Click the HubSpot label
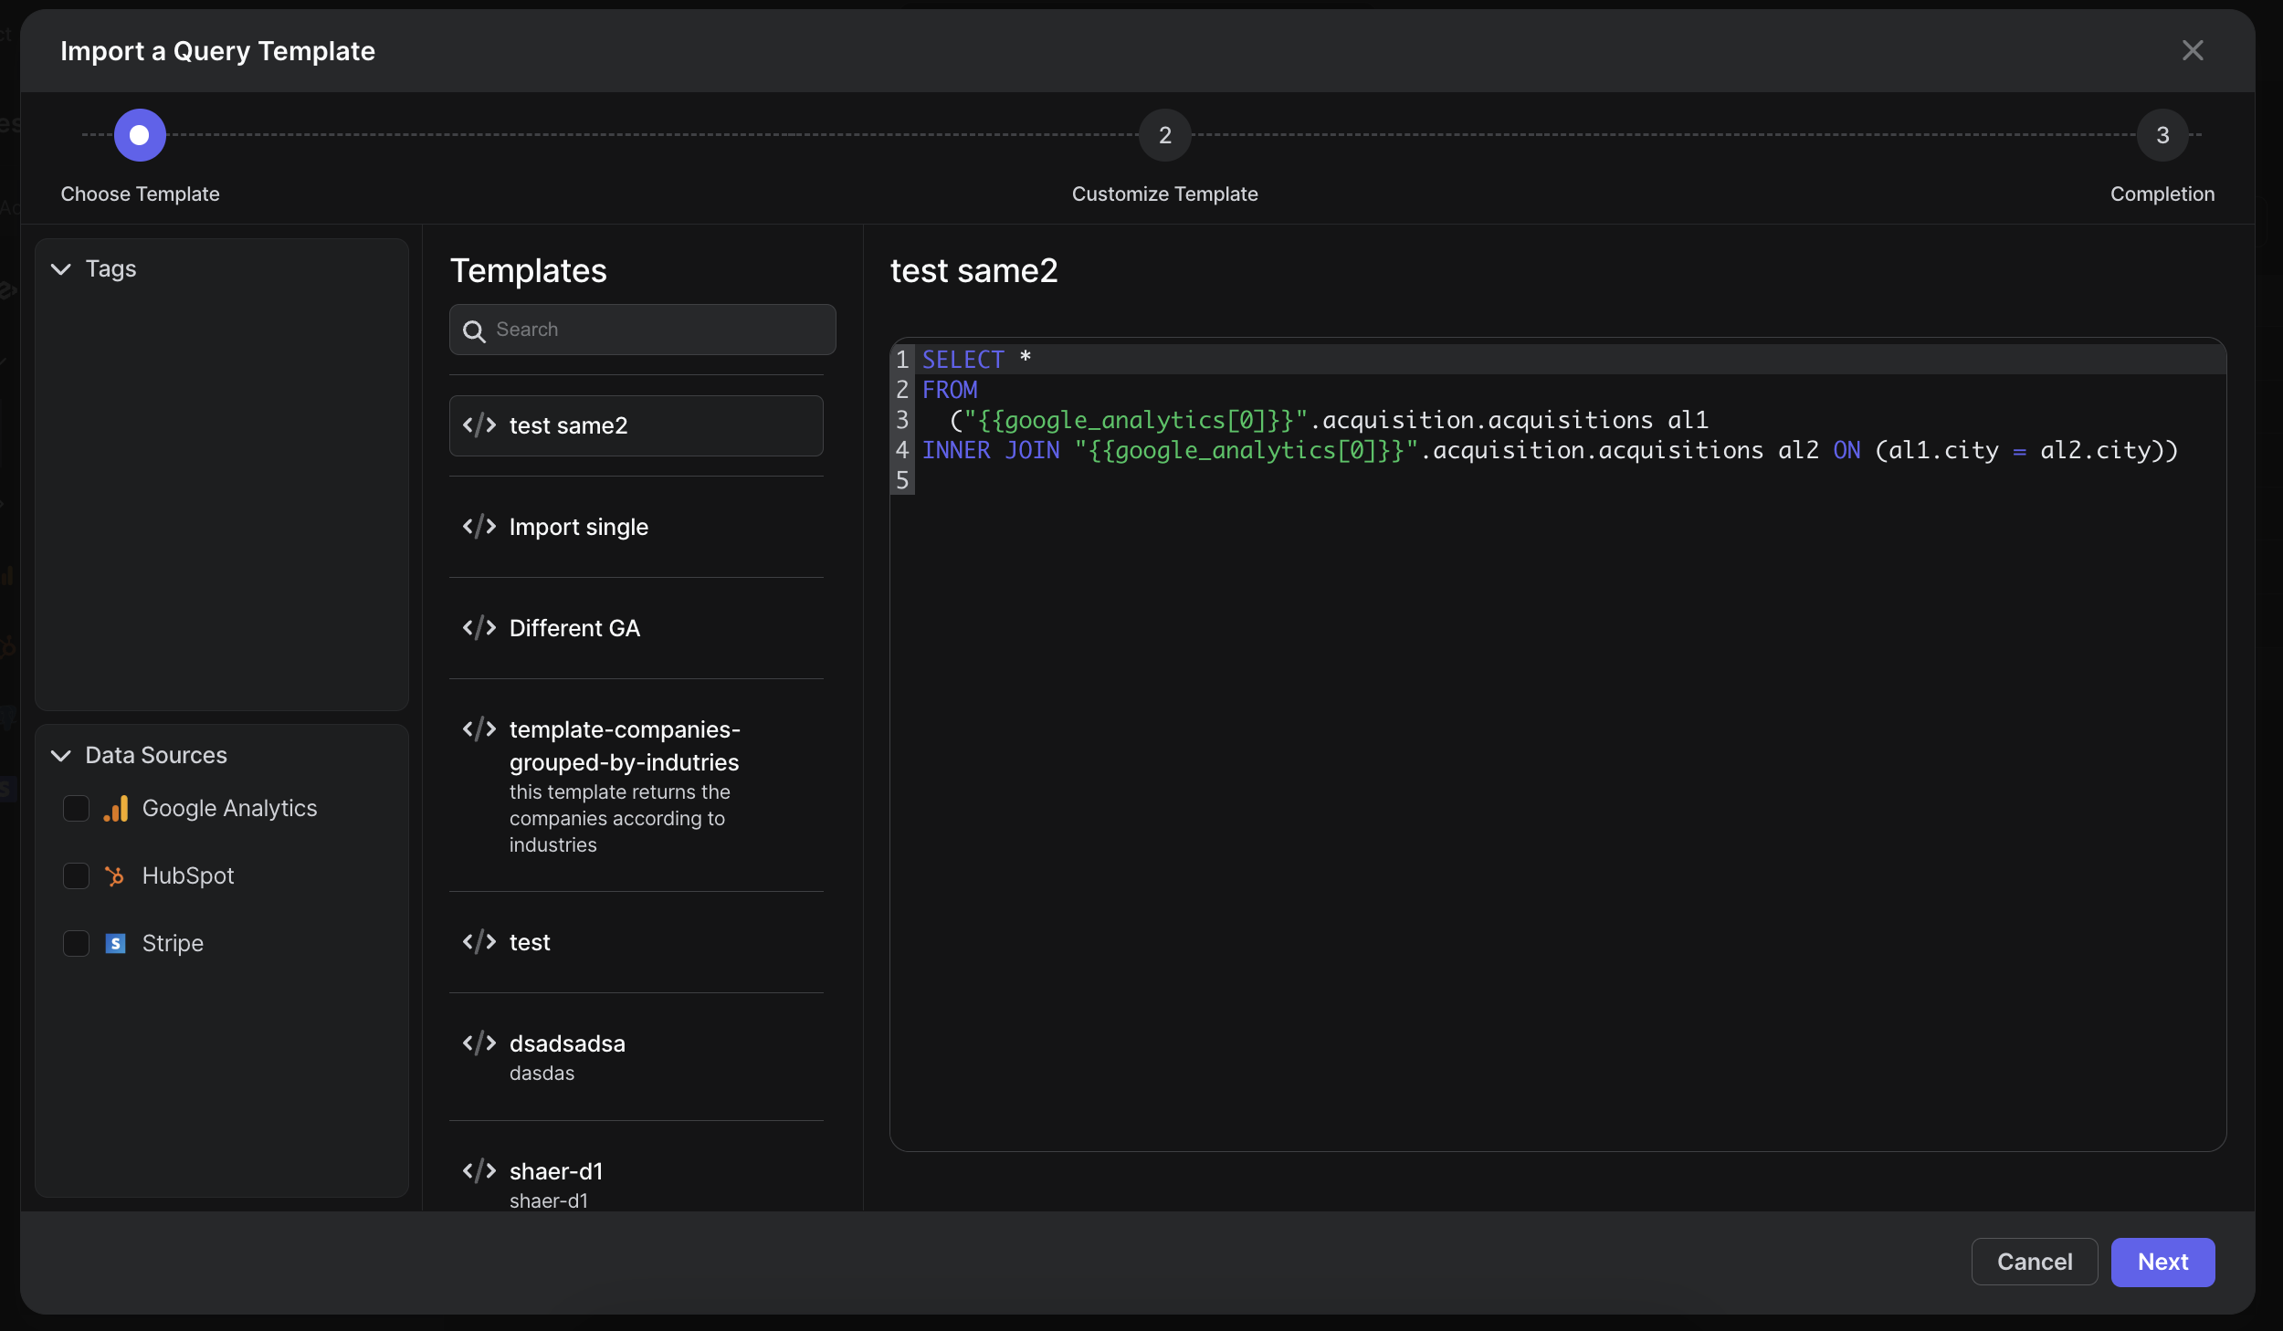Image resolution: width=2283 pixels, height=1331 pixels. pos(188,876)
